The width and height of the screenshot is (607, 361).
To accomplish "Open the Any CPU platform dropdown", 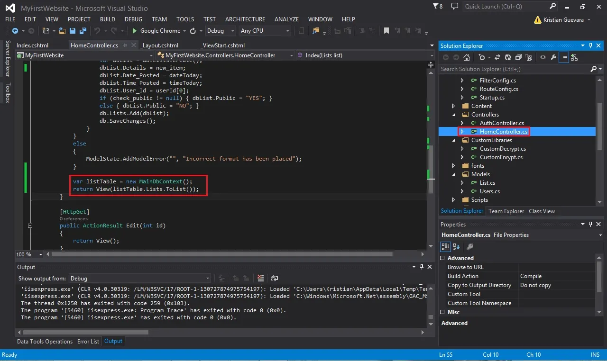I will pyautogui.click(x=265, y=31).
